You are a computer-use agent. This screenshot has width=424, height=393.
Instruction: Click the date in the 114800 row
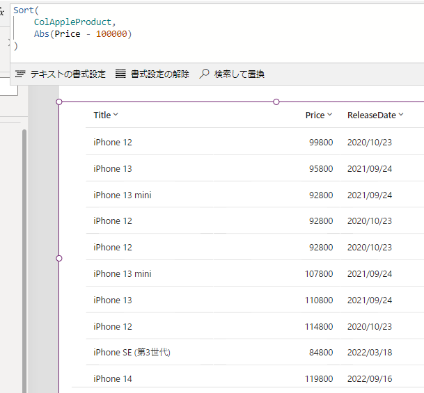coord(370,326)
